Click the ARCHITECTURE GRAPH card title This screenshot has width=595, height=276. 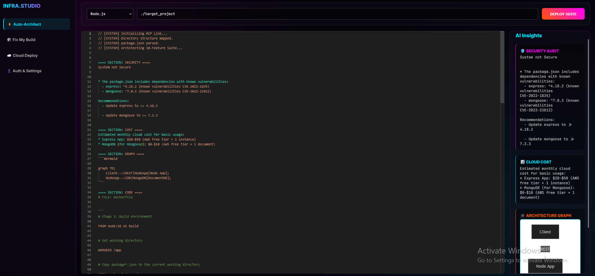tap(549, 216)
